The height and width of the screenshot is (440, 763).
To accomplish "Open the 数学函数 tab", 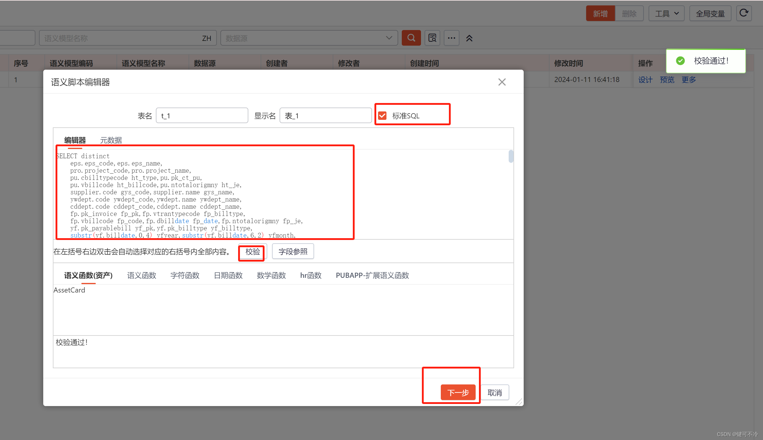I will tap(271, 275).
